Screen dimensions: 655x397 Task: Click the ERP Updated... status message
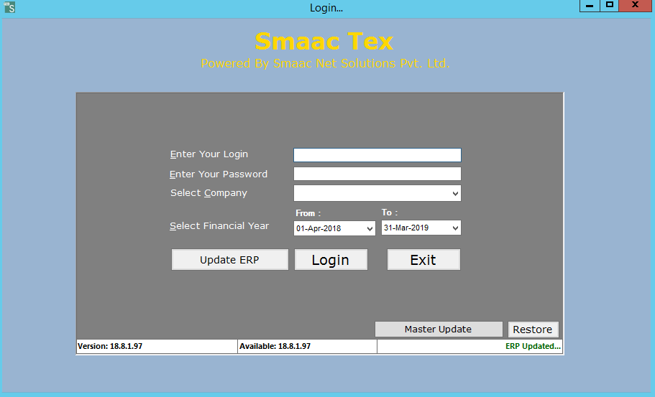click(x=533, y=346)
